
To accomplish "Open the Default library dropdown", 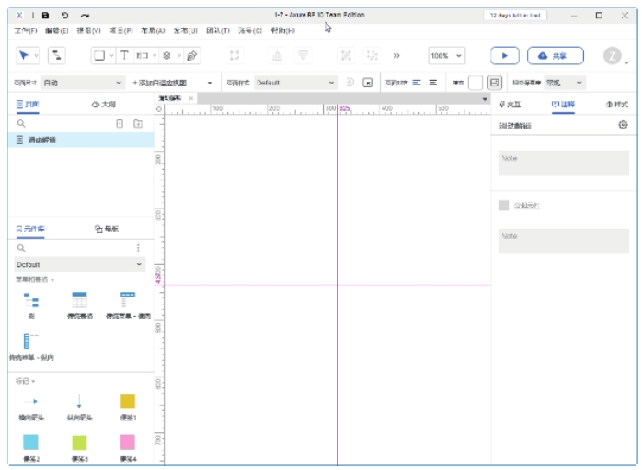I will coord(80,264).
